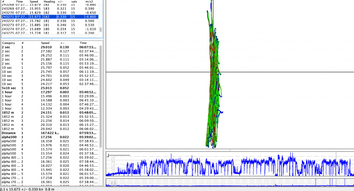Select data point row 243272
Viewport: 354px width, 191px height.
pos(50,21)
